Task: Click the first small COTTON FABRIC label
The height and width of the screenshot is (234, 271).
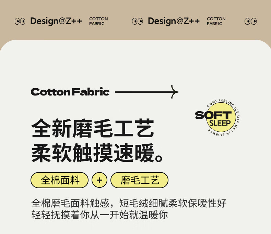Action: [x=98, y=21]
